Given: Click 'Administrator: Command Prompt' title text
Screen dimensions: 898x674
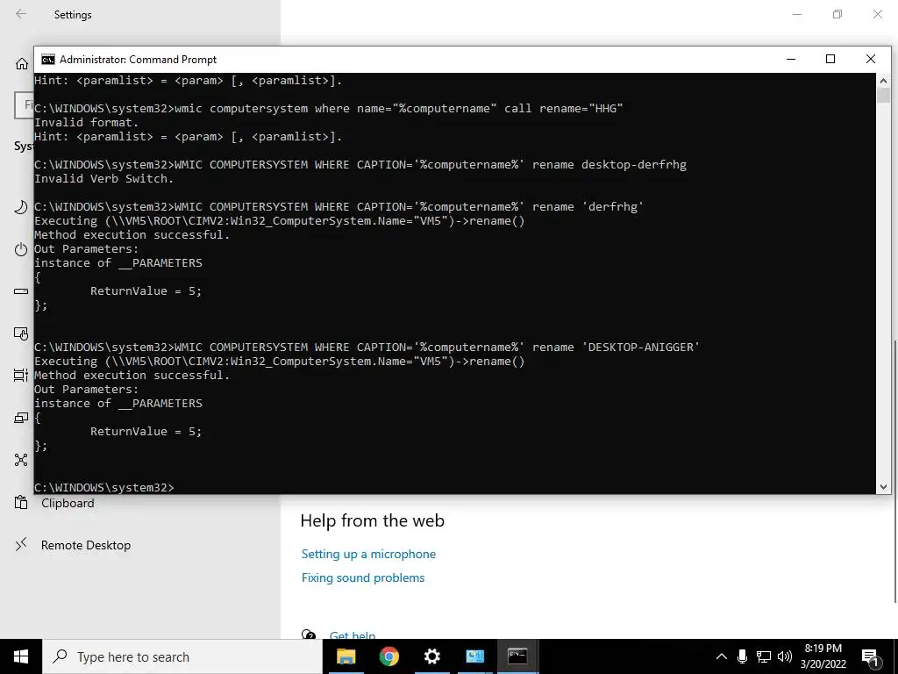Looking at the screenshot, I should (138, 60).
